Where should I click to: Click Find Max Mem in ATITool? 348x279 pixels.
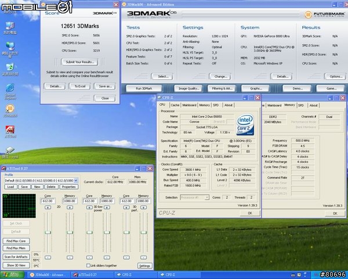pyautogui.click(x=16, y=248)
